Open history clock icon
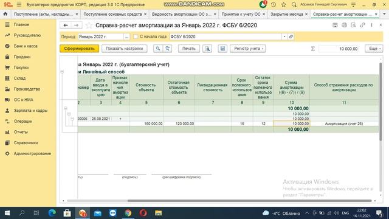The image size is (389, 219). click(x=274, y=4)
